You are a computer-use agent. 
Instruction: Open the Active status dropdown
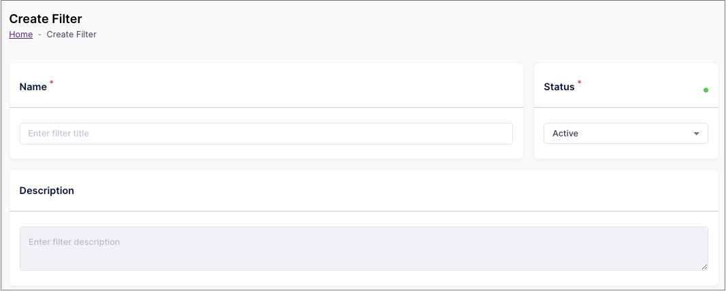625,134
